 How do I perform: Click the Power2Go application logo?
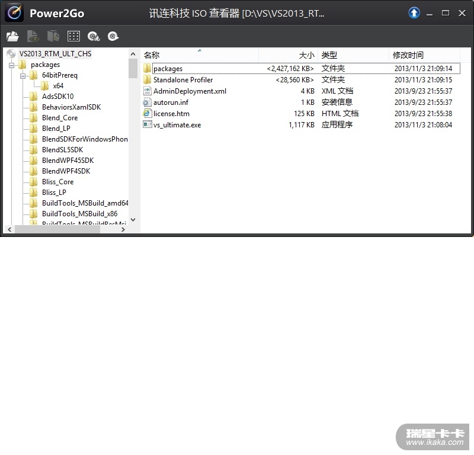coord(14,12)
